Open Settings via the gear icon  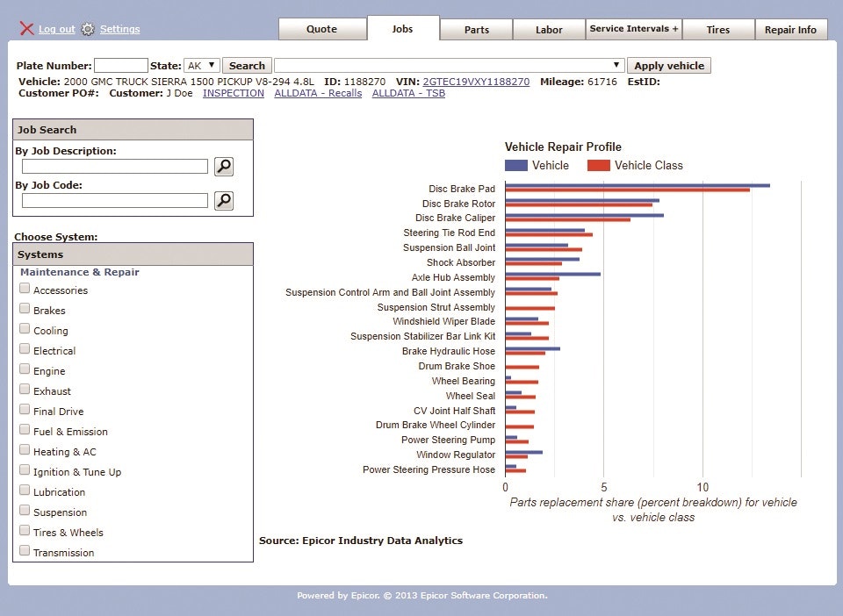[87, 29]
